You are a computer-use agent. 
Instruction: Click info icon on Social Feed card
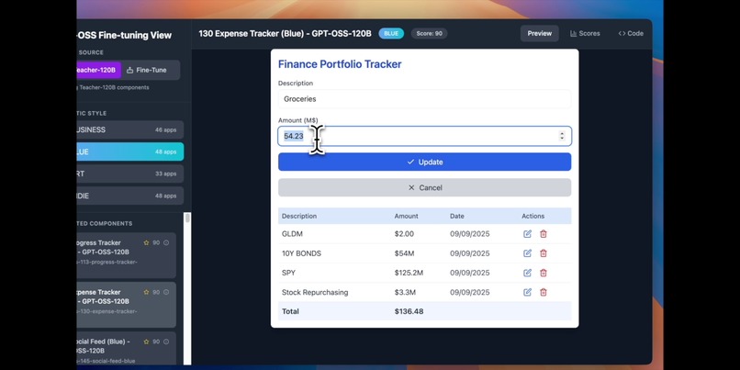tap(166, 342)
